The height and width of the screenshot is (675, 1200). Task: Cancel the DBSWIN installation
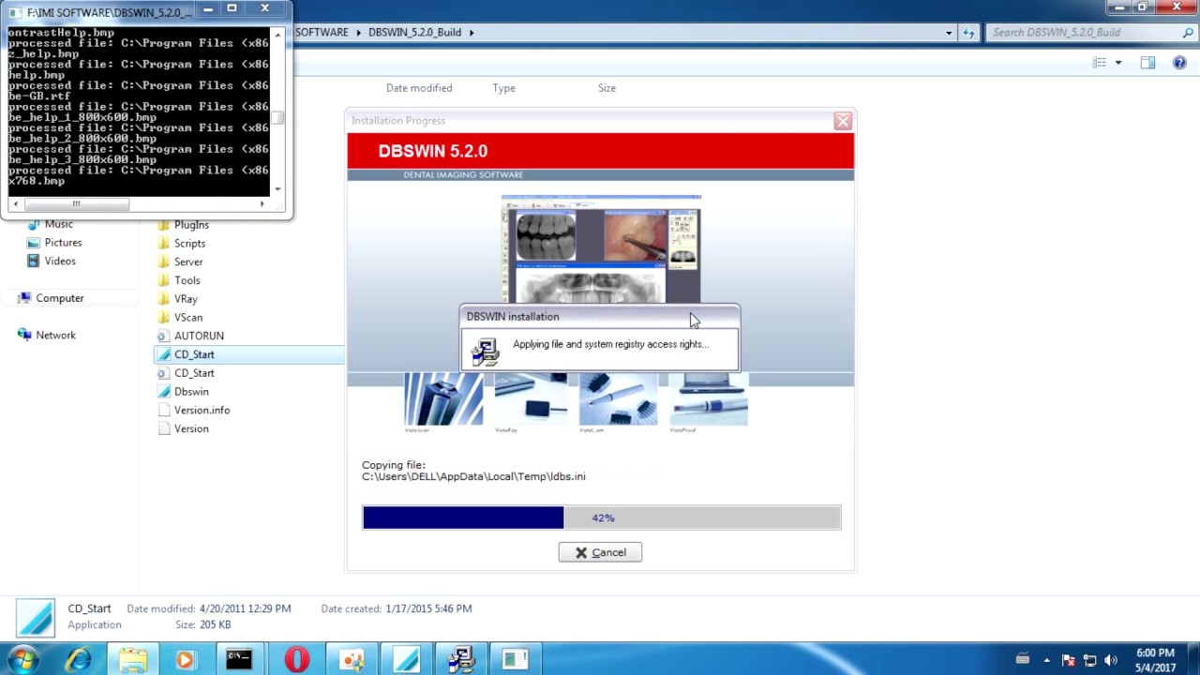[600, 552]
